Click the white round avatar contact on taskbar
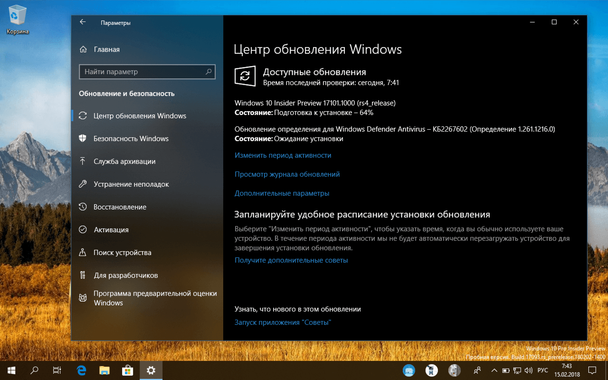This screenshot has width=608, height=380. tap(431, 370)
